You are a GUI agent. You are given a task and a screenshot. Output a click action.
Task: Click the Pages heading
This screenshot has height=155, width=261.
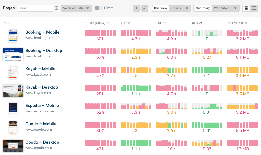(x=9, y=8)
